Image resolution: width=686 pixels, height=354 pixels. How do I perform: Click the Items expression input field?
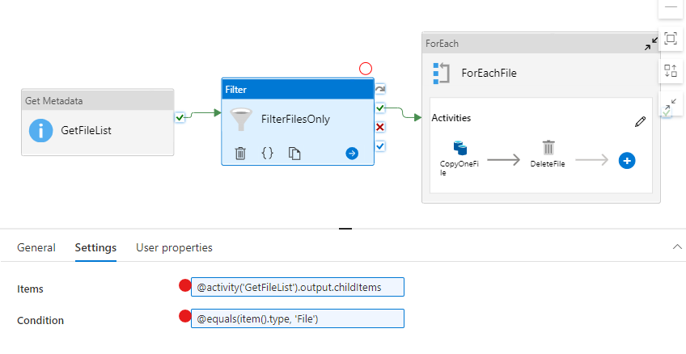pos(297,287)
